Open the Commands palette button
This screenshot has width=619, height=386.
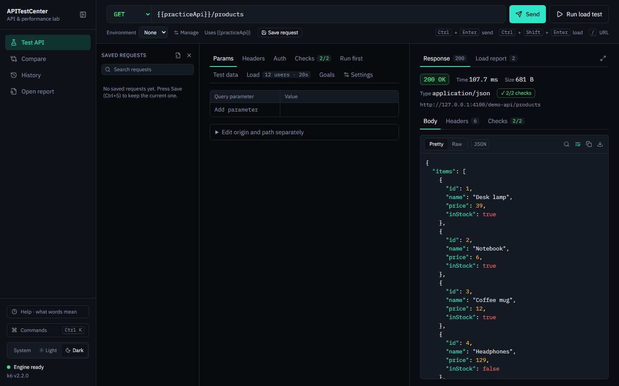(x=48, y=330)
